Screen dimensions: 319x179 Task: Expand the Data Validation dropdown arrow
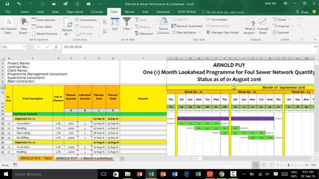pyautogui.click(x=200, y=32)
